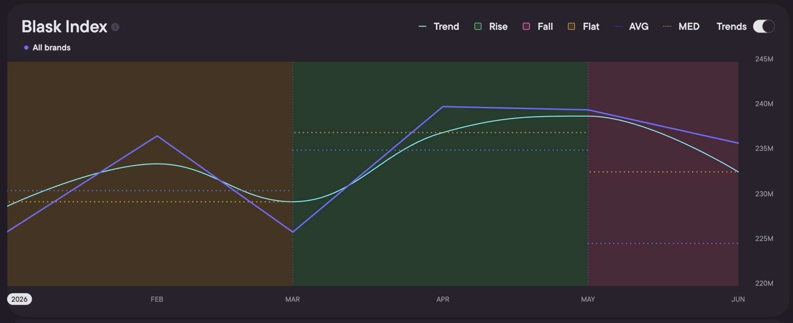Click the orange dotted MED legend icon
The height and width of the screenshot is (323, 793).
point(667,26)
